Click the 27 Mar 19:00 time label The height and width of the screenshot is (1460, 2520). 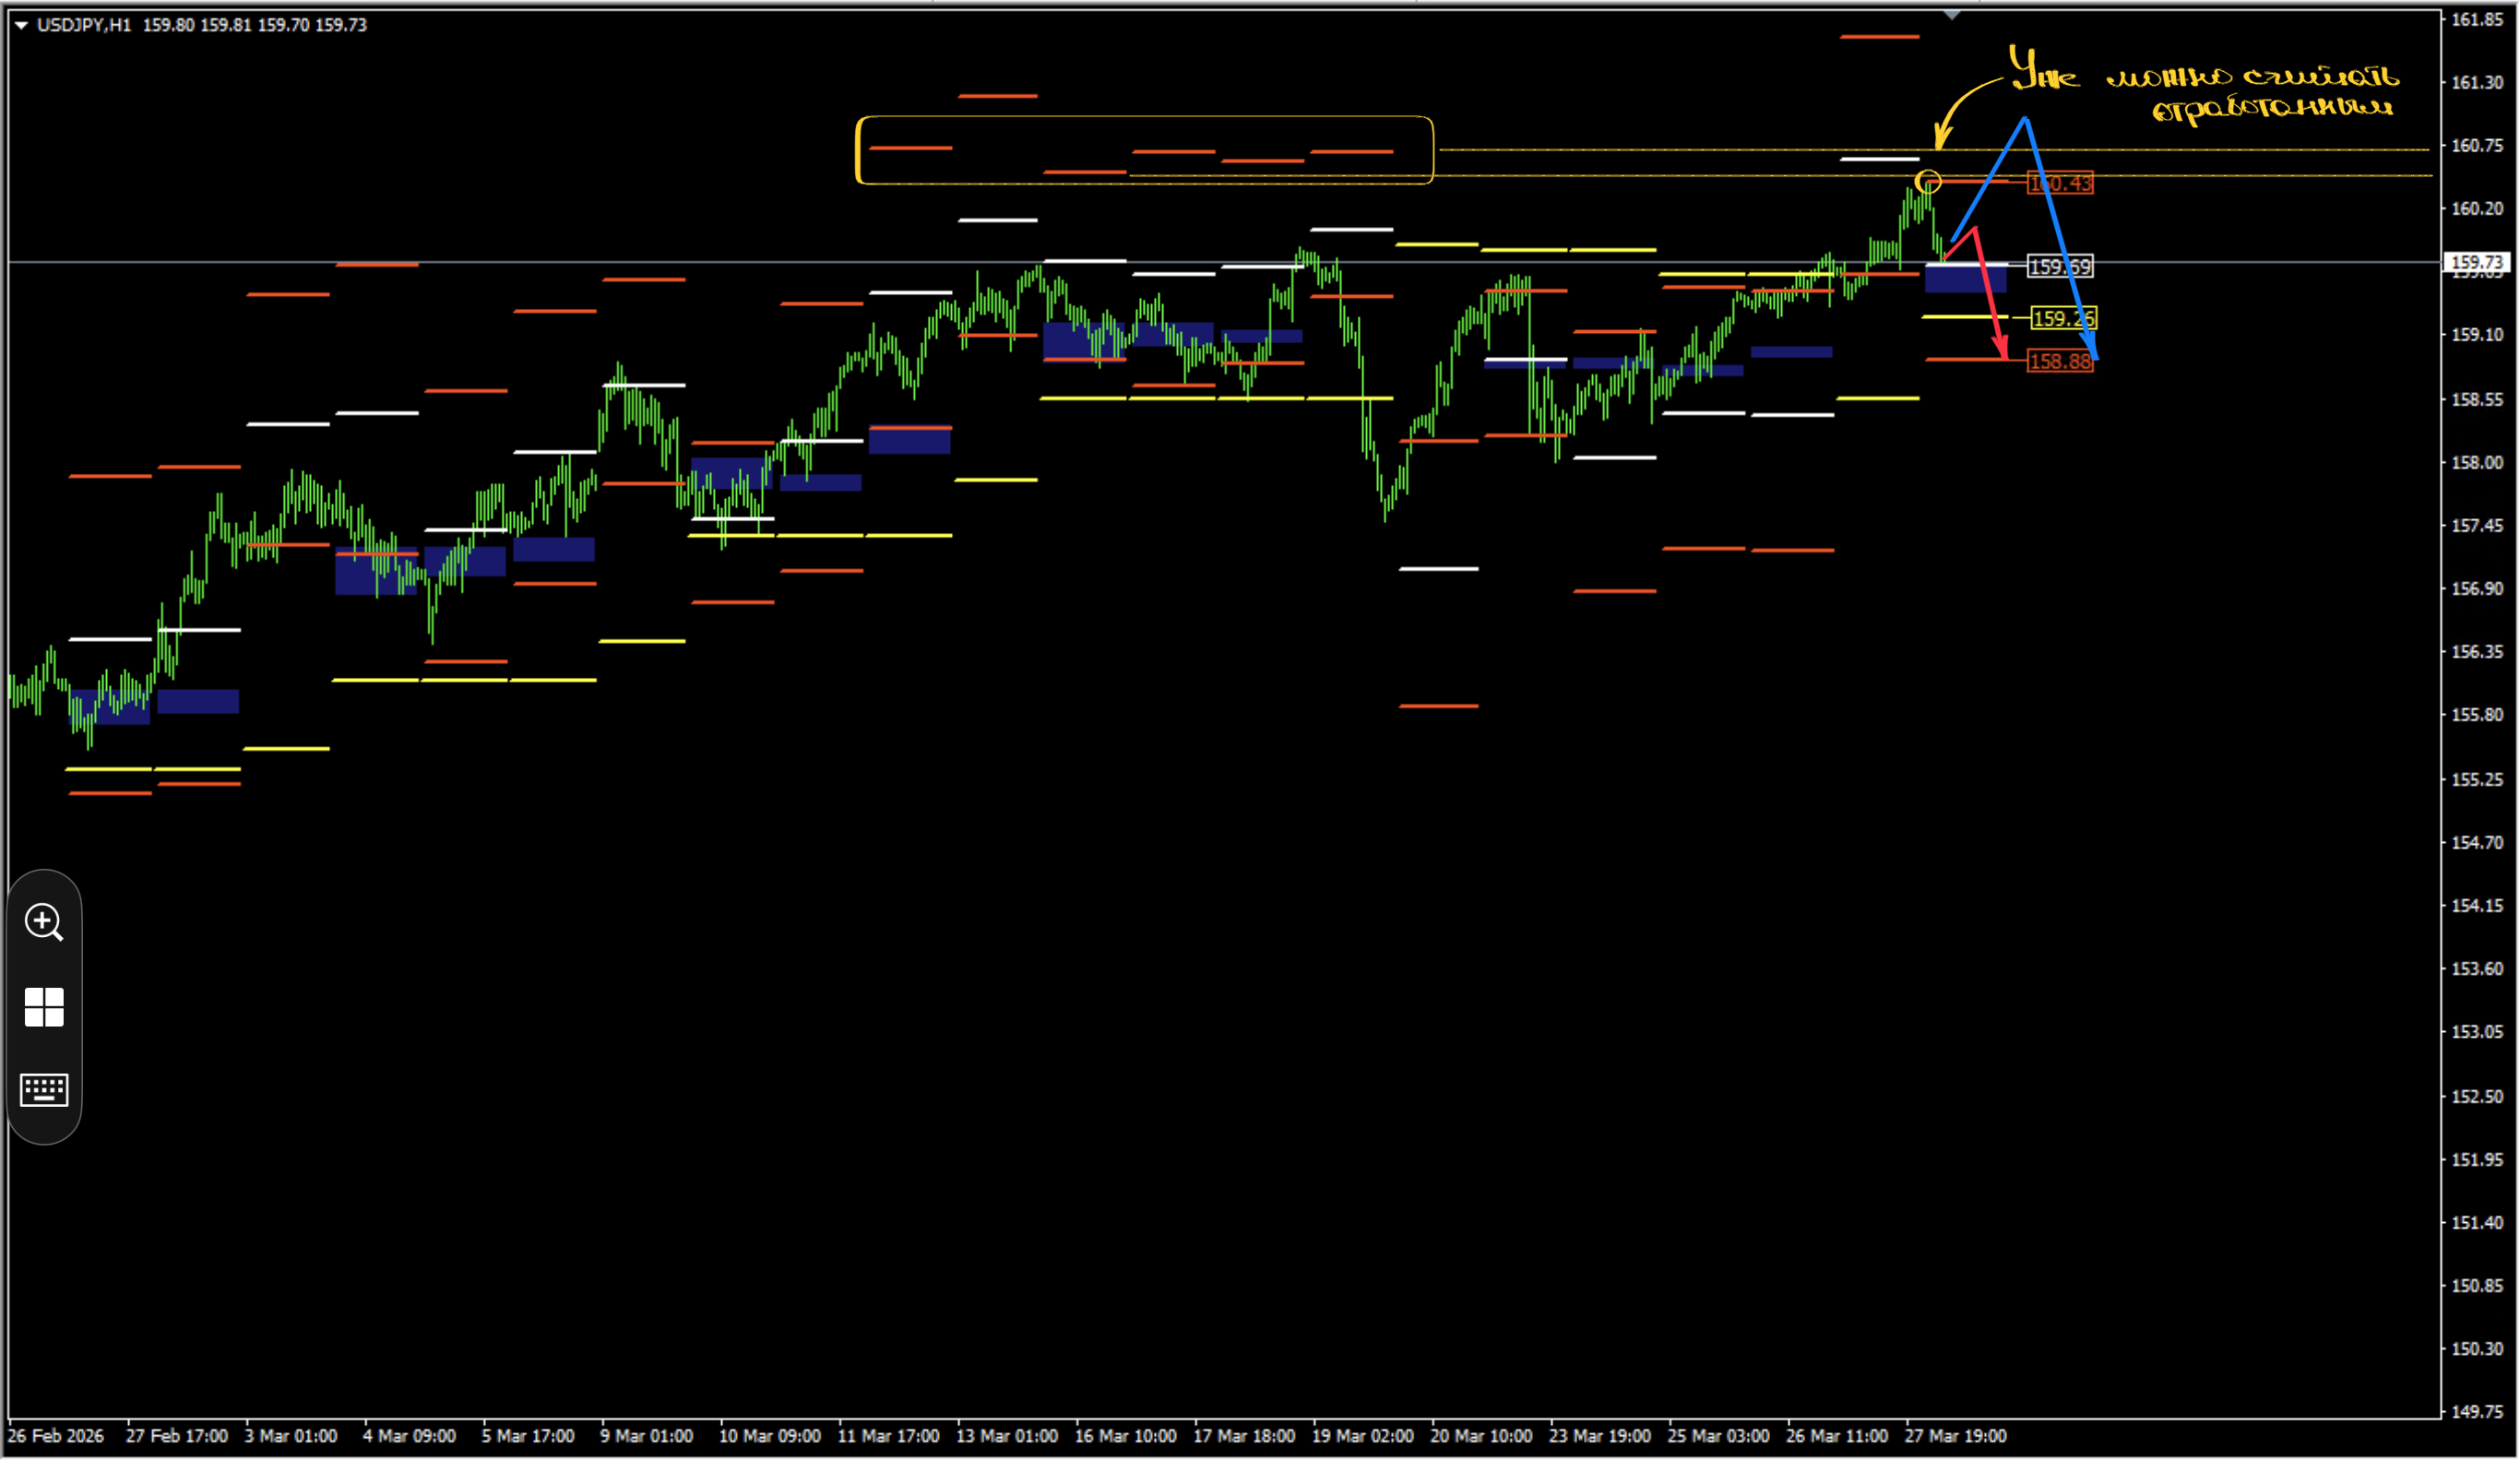tap(1956, 1437)
